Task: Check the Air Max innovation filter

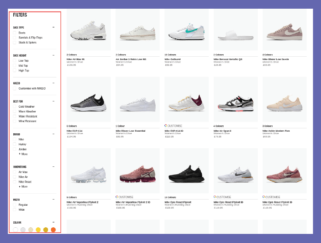Action: tap(14, 172)
